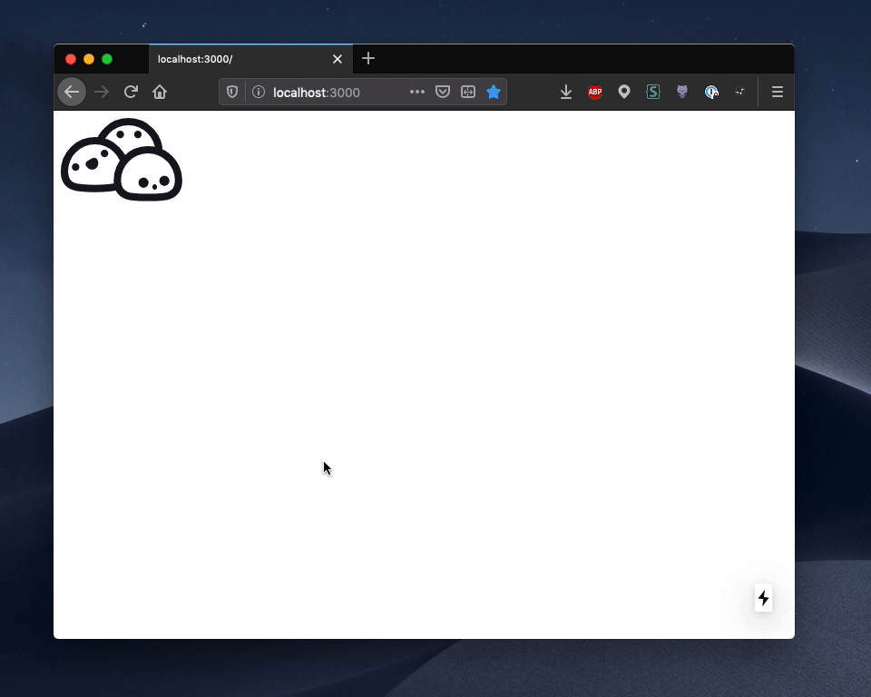Reload the current page
The height and width of the screenshot is (697, 871).
coord(131,92)
